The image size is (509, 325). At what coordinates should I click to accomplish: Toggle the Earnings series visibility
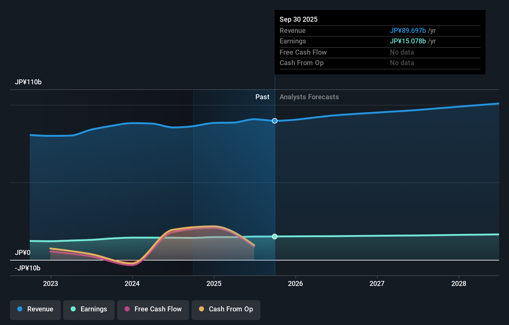coord(89,310)
